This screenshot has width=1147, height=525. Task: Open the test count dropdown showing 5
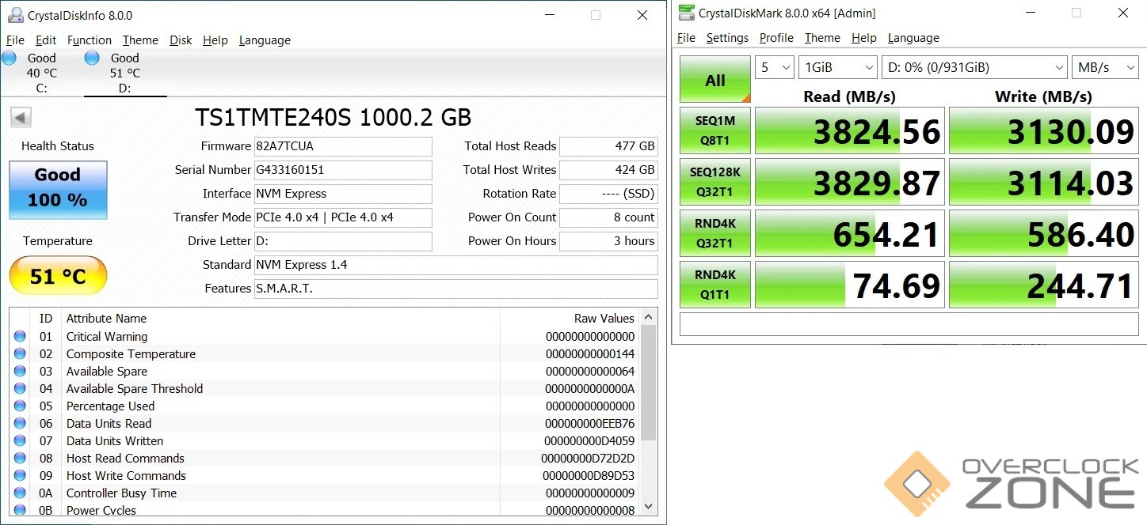coord(775,68)
